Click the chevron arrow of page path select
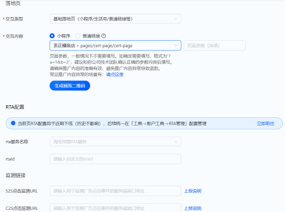The width and height of the screenshot is (285, 212). click(176, 46)
